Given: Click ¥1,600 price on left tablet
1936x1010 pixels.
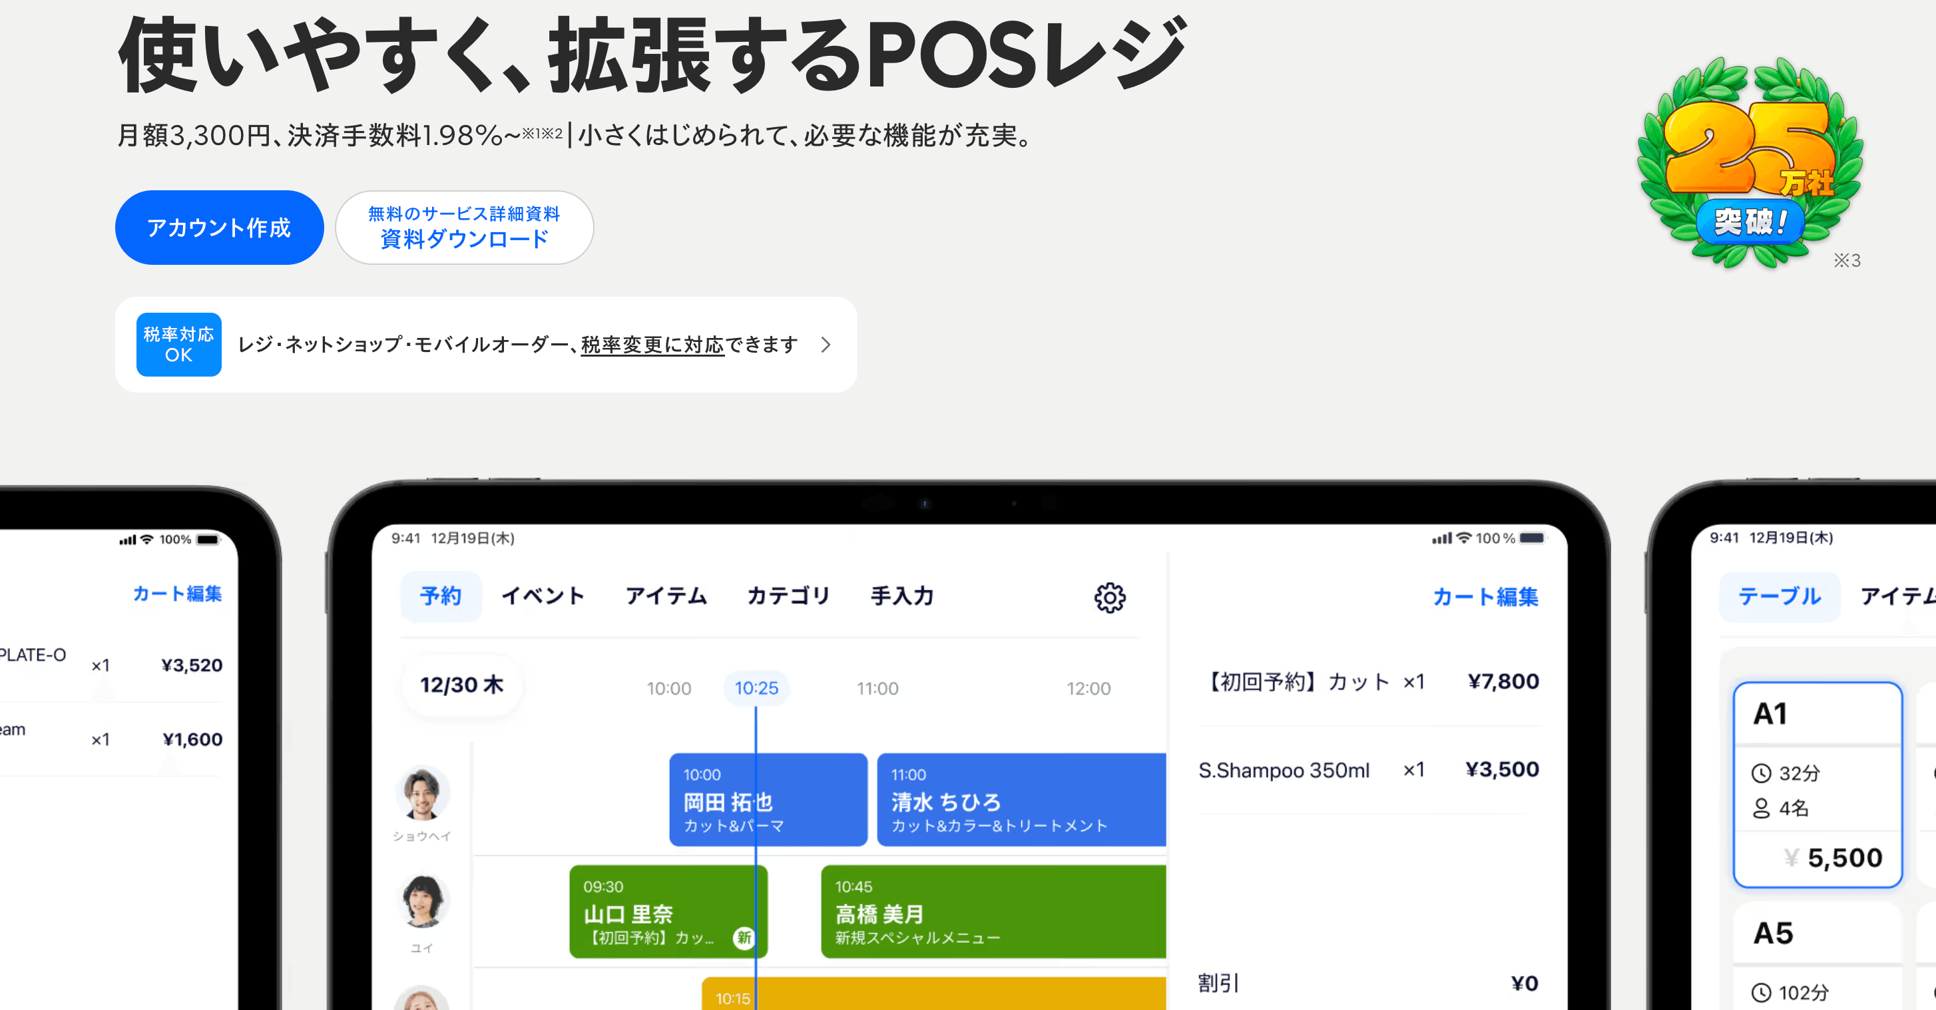Looking at the screenshot, I should pyautogui.click(x=192, y=740).
